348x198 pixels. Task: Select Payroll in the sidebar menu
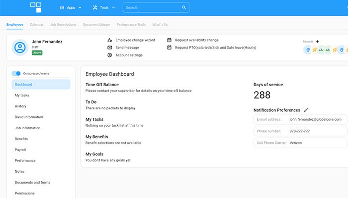pyautogui.click(x=20, y=149)
